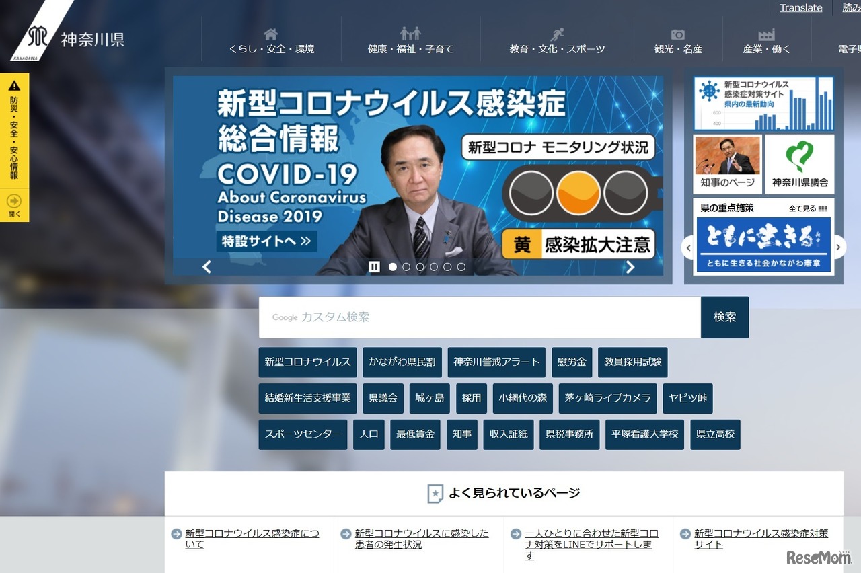Screen dimensions: 861x573
Task: Click the 検索 search button
Action: [724, 317]
